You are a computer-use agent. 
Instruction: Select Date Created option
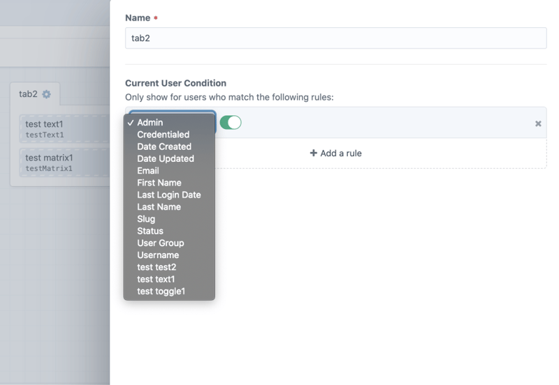coord(164,146)
